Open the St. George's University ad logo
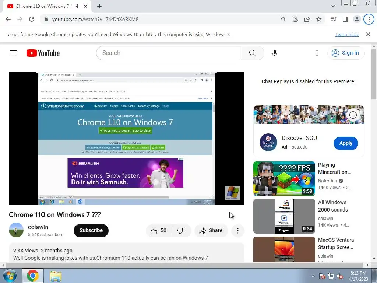The height and width of the screenshot is (283, 377). (x=268, y=142)
